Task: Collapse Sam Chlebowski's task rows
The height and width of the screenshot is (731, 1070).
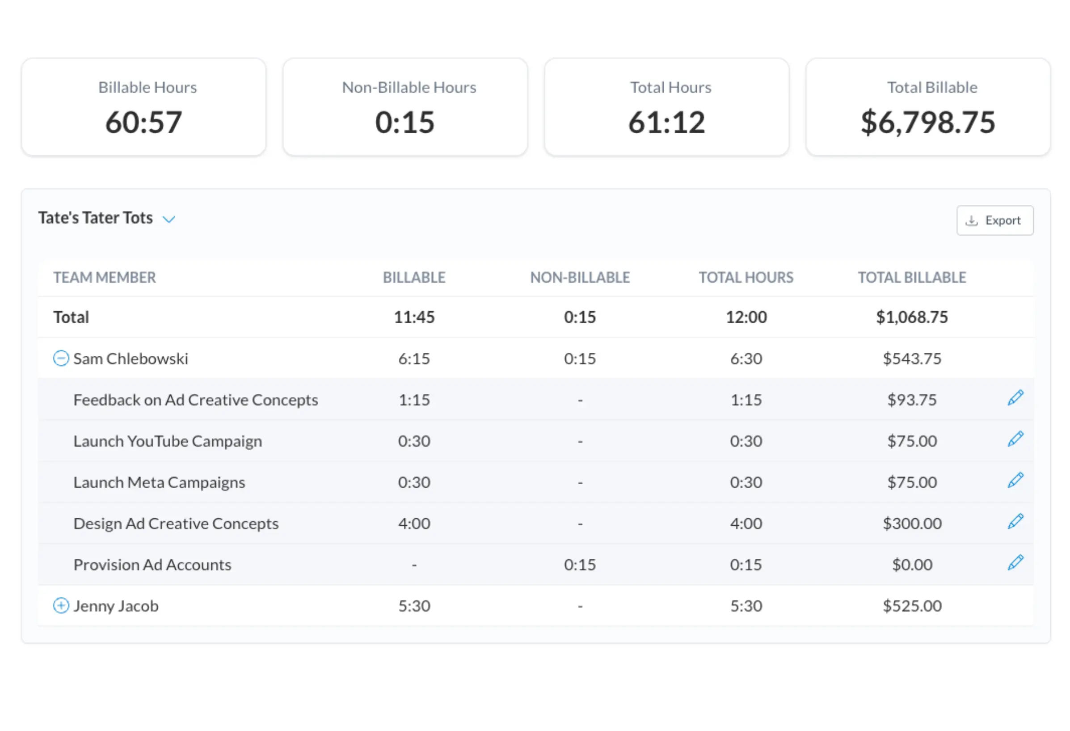Action: (x=61, y=359)
